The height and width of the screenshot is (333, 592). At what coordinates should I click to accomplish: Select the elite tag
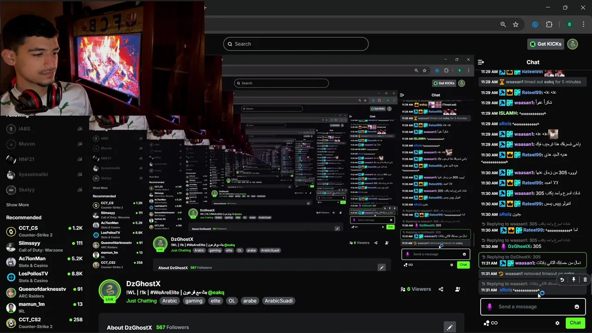(216, 301)
